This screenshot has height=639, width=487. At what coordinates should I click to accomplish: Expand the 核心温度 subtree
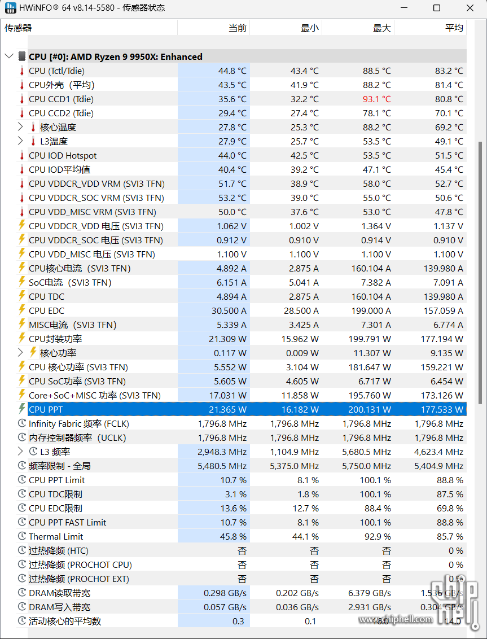point(20,127)
